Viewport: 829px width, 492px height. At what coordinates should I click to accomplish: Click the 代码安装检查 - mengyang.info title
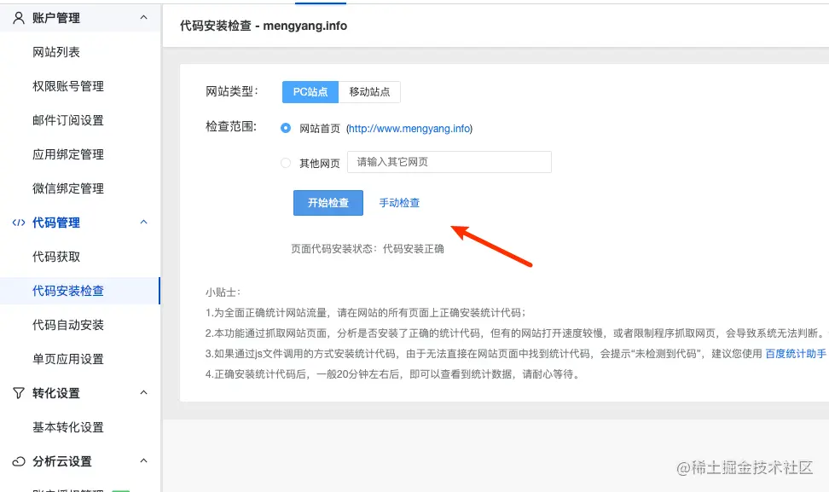[x=264, y=26]
